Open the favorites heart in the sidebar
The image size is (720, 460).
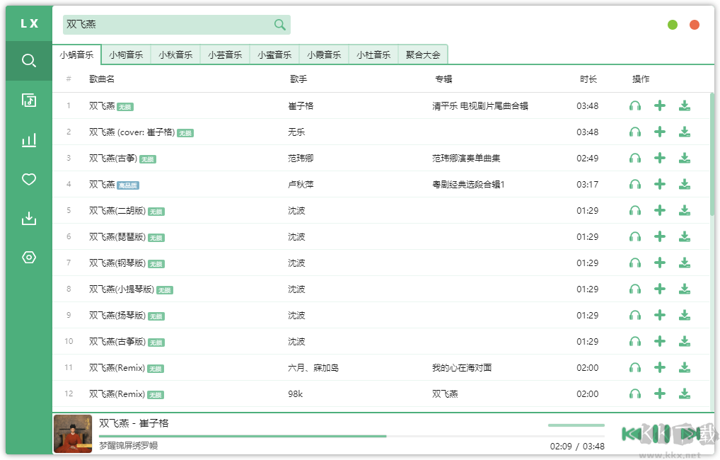pyautogui.click(x=29, y=179)
